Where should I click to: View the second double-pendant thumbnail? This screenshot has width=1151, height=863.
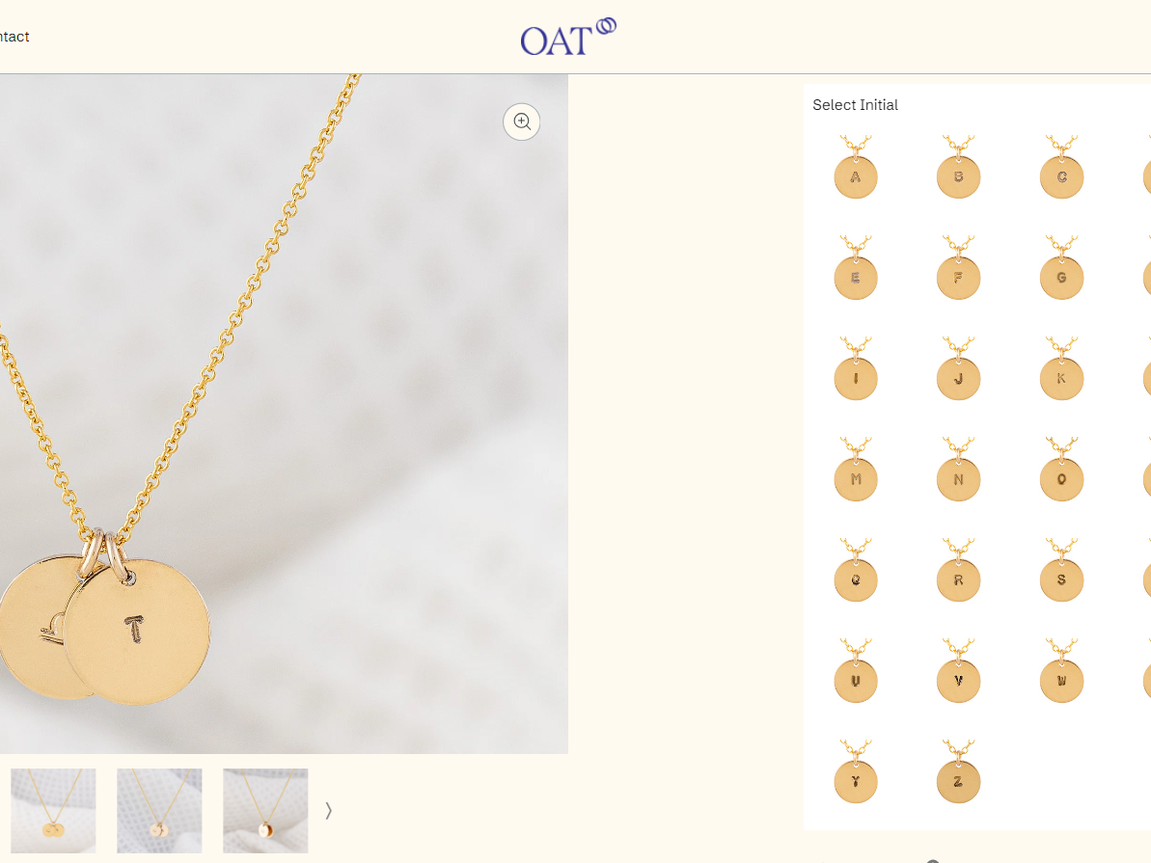pos(159,811)
